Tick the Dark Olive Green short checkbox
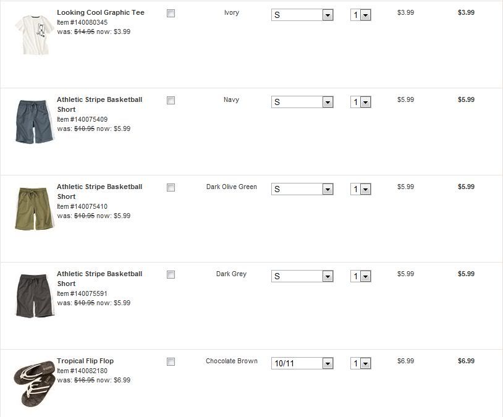This screenshot has width=503, height=417. [x=171, y=188]
